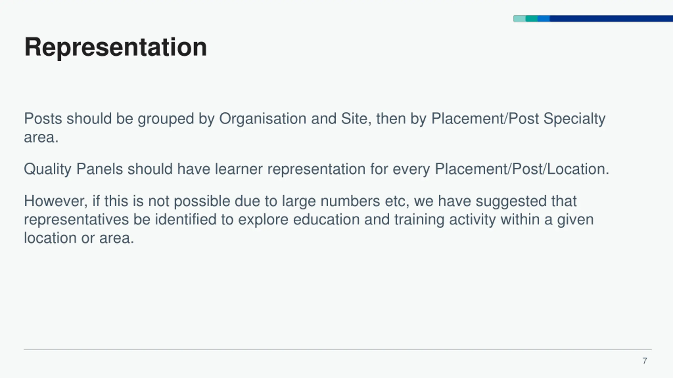Viewport: 673px width, 378px height.
Task: Click the final text "location or area."
Action: tap(79, 238)
